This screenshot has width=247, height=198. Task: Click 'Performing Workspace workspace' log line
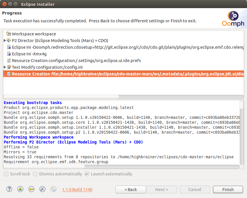pos(39,137)
